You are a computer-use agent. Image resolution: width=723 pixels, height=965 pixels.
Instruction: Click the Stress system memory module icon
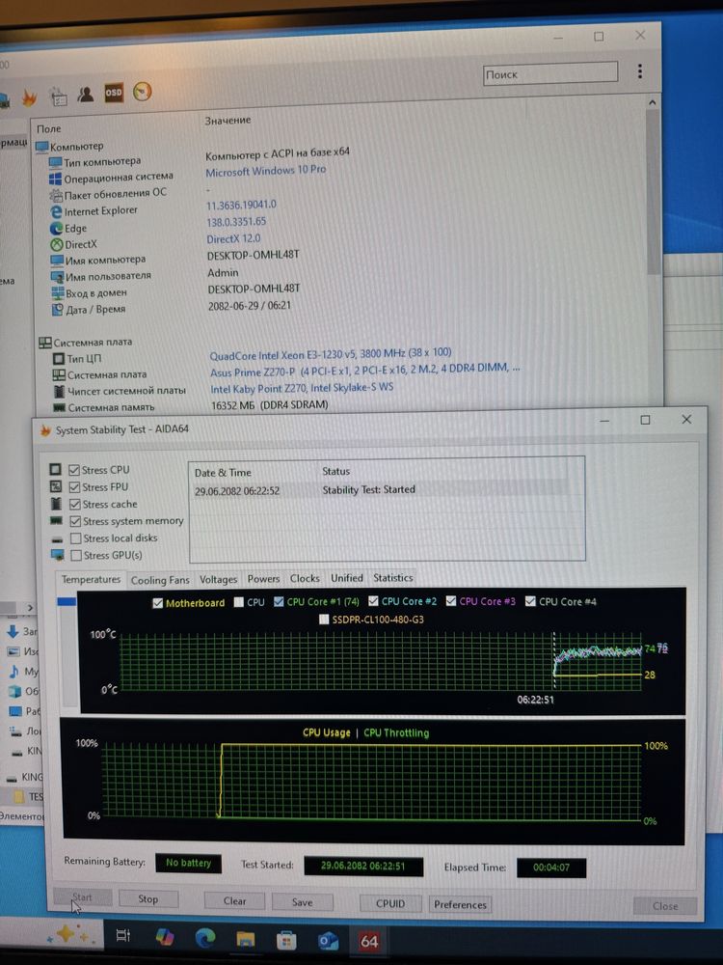56,521
